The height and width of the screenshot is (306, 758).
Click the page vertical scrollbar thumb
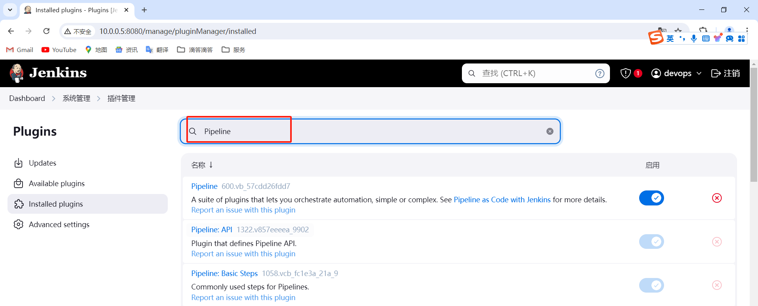(754, 124)
